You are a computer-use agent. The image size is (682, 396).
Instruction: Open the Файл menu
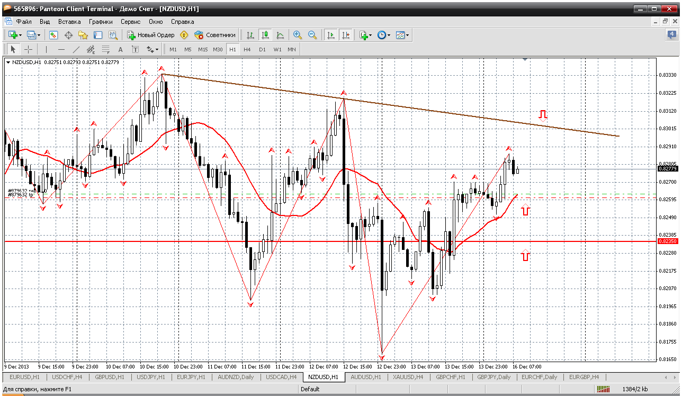[24, 22]
